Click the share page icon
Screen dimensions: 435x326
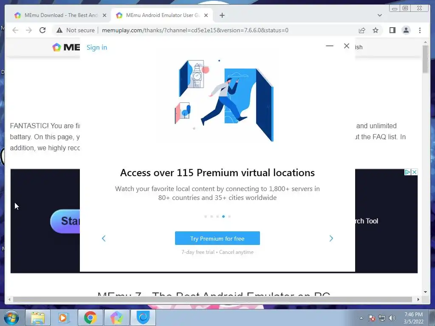click(x=362, y=30)
